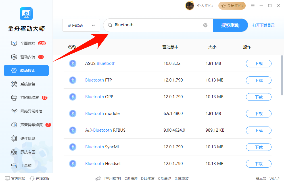Click the ASUS Bluetooth driver name
The width and height of the screenshot is (284, 184).
(100, 63)
